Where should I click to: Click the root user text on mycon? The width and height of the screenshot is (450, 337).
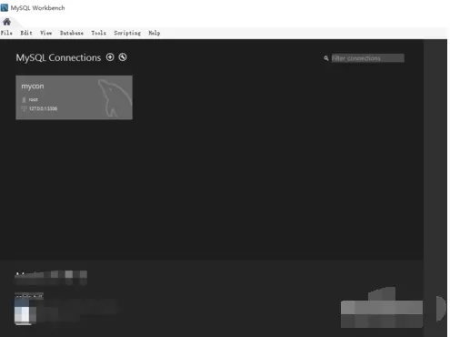click(34, 99)
